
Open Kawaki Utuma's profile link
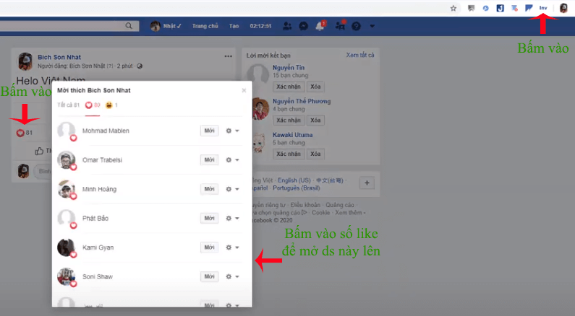pos(293,135)
